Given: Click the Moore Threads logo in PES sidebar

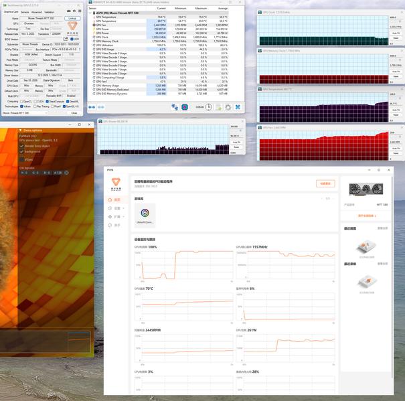Looking at the screenshot, I should click(116, 183).
